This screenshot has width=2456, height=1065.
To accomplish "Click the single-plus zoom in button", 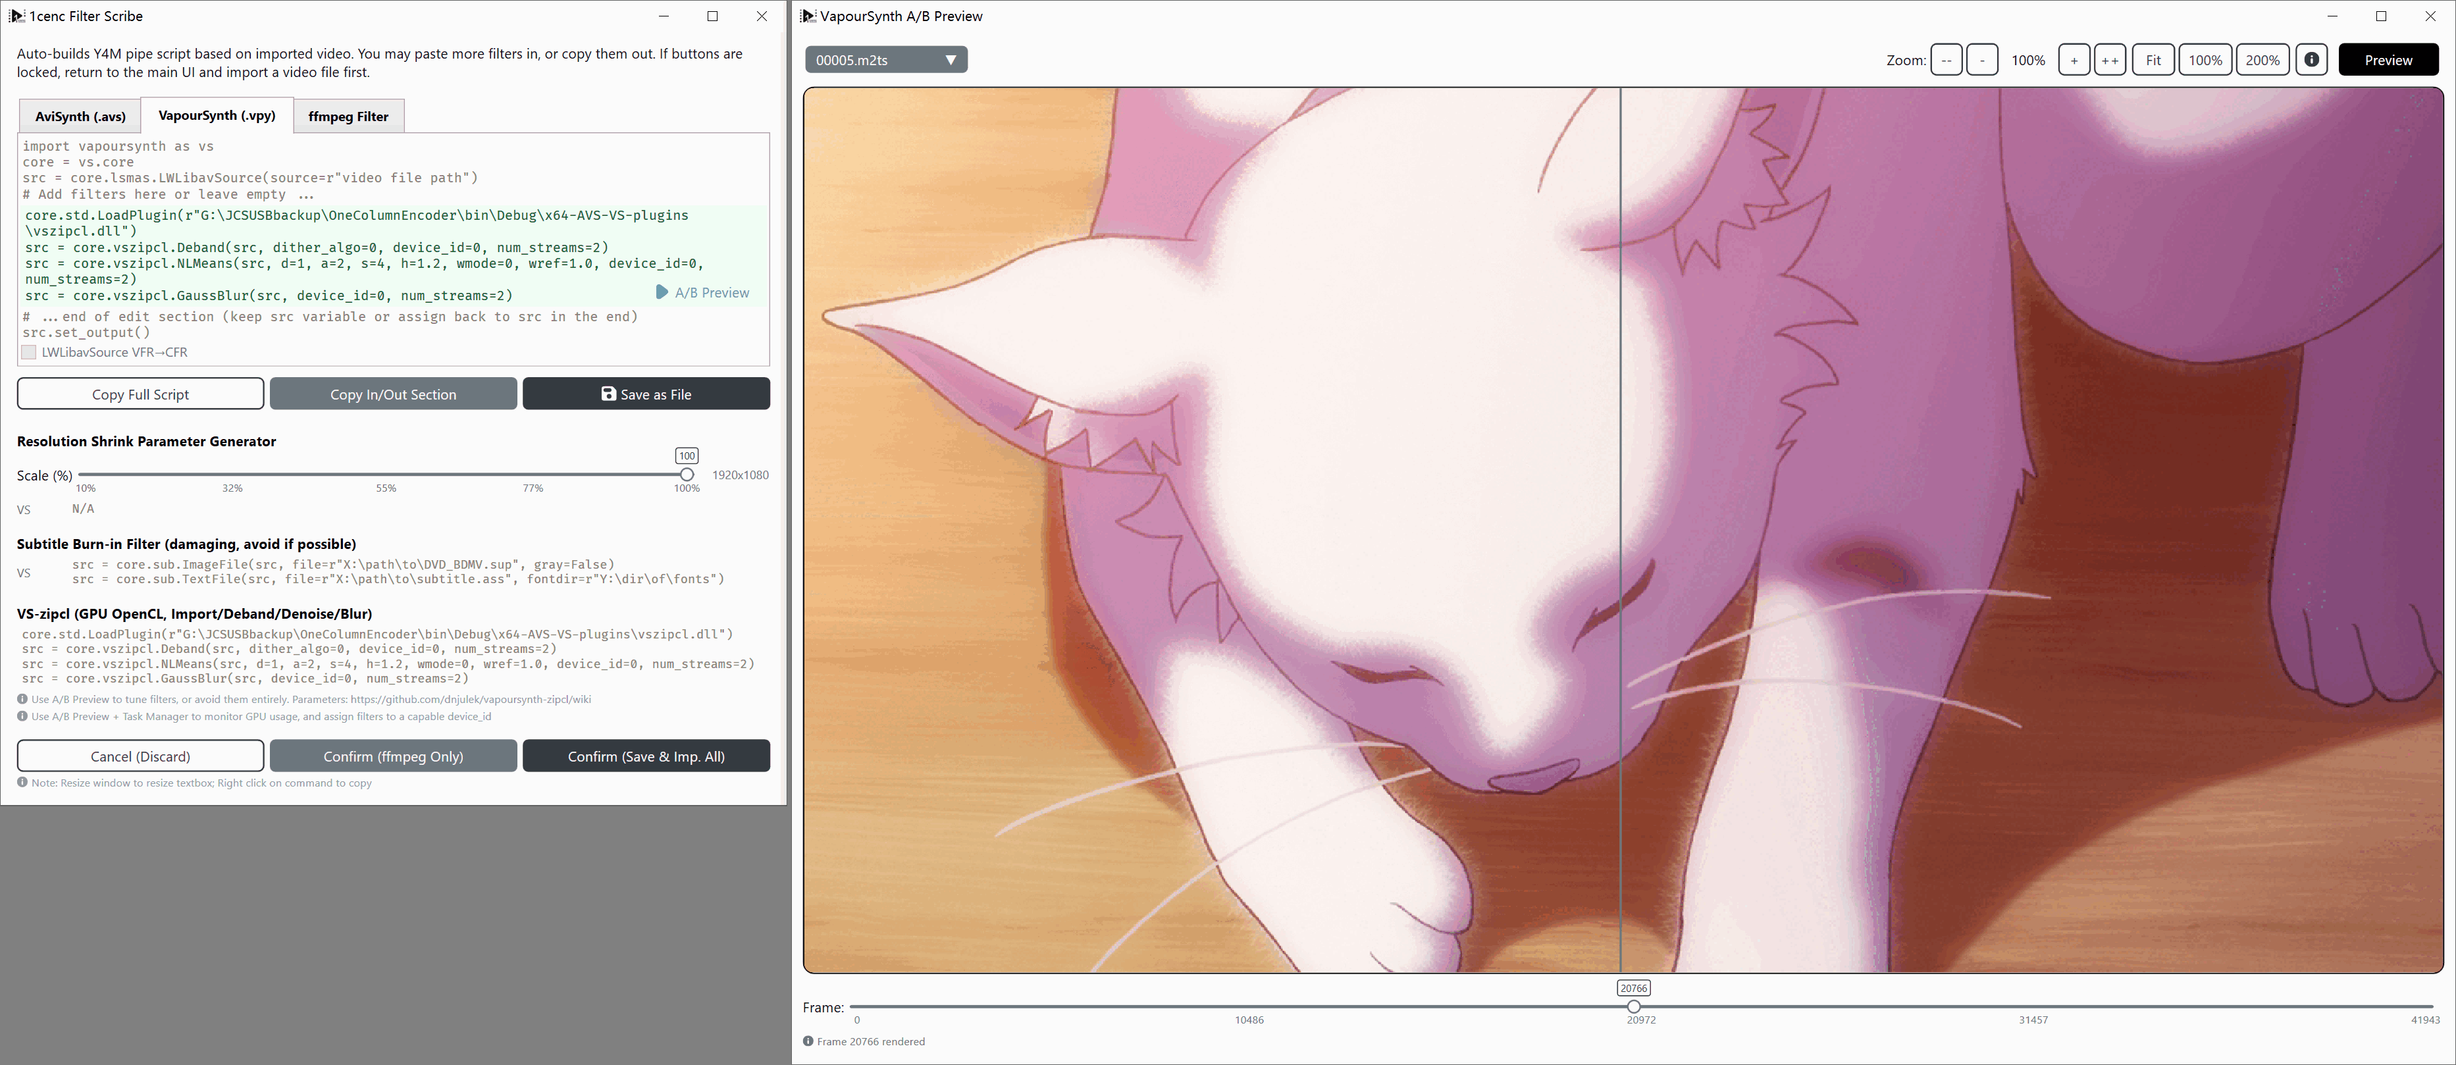I will coord(2074,60).
